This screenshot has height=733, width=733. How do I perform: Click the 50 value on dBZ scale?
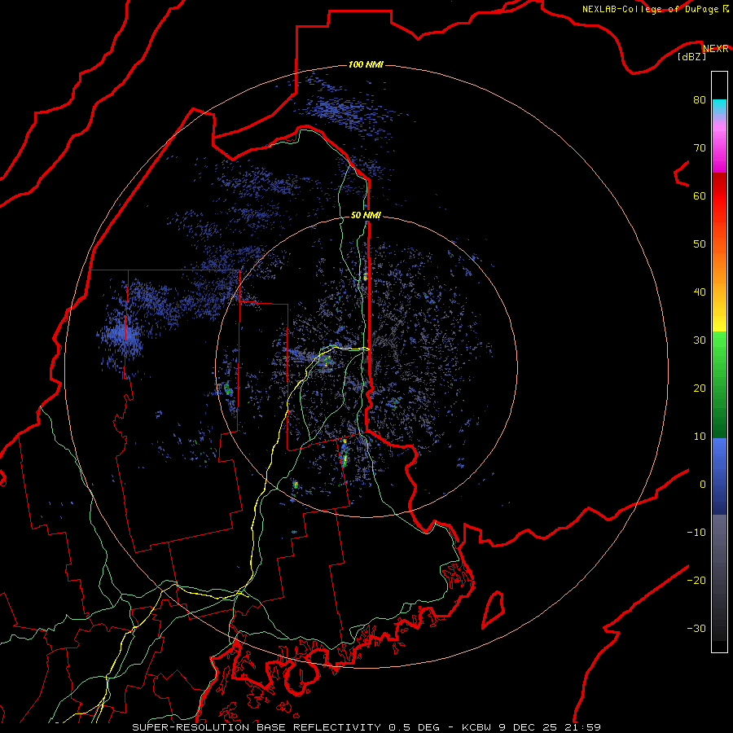click(x=700, y=244)
